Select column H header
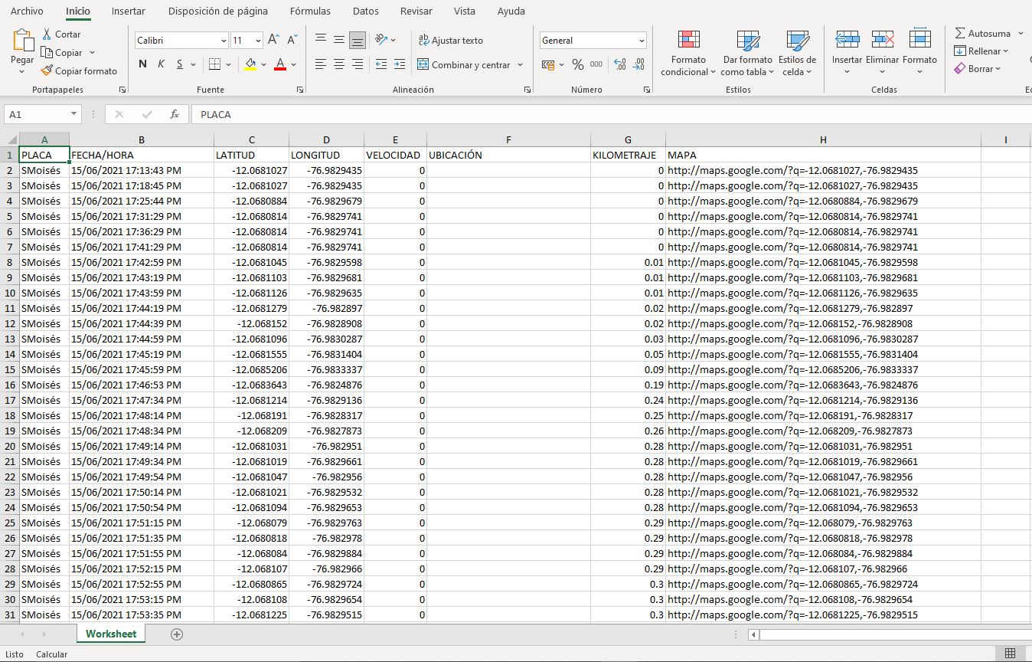The image size is (1032, 662). tap(823, 139)
